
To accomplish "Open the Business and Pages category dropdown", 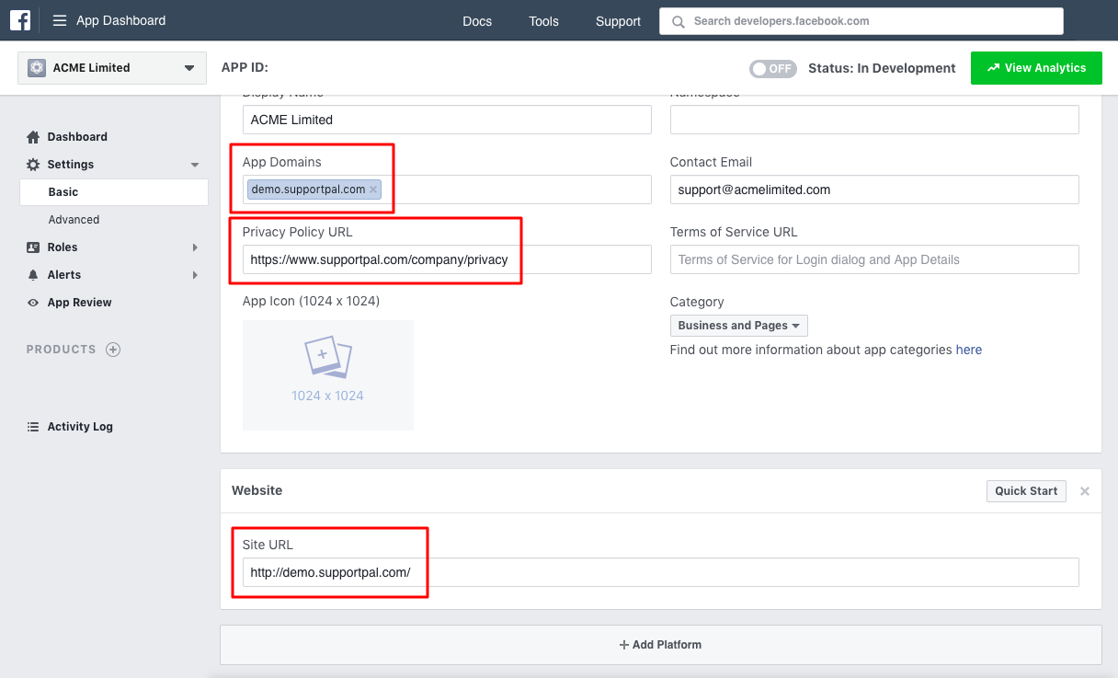I will pos(739,326).
